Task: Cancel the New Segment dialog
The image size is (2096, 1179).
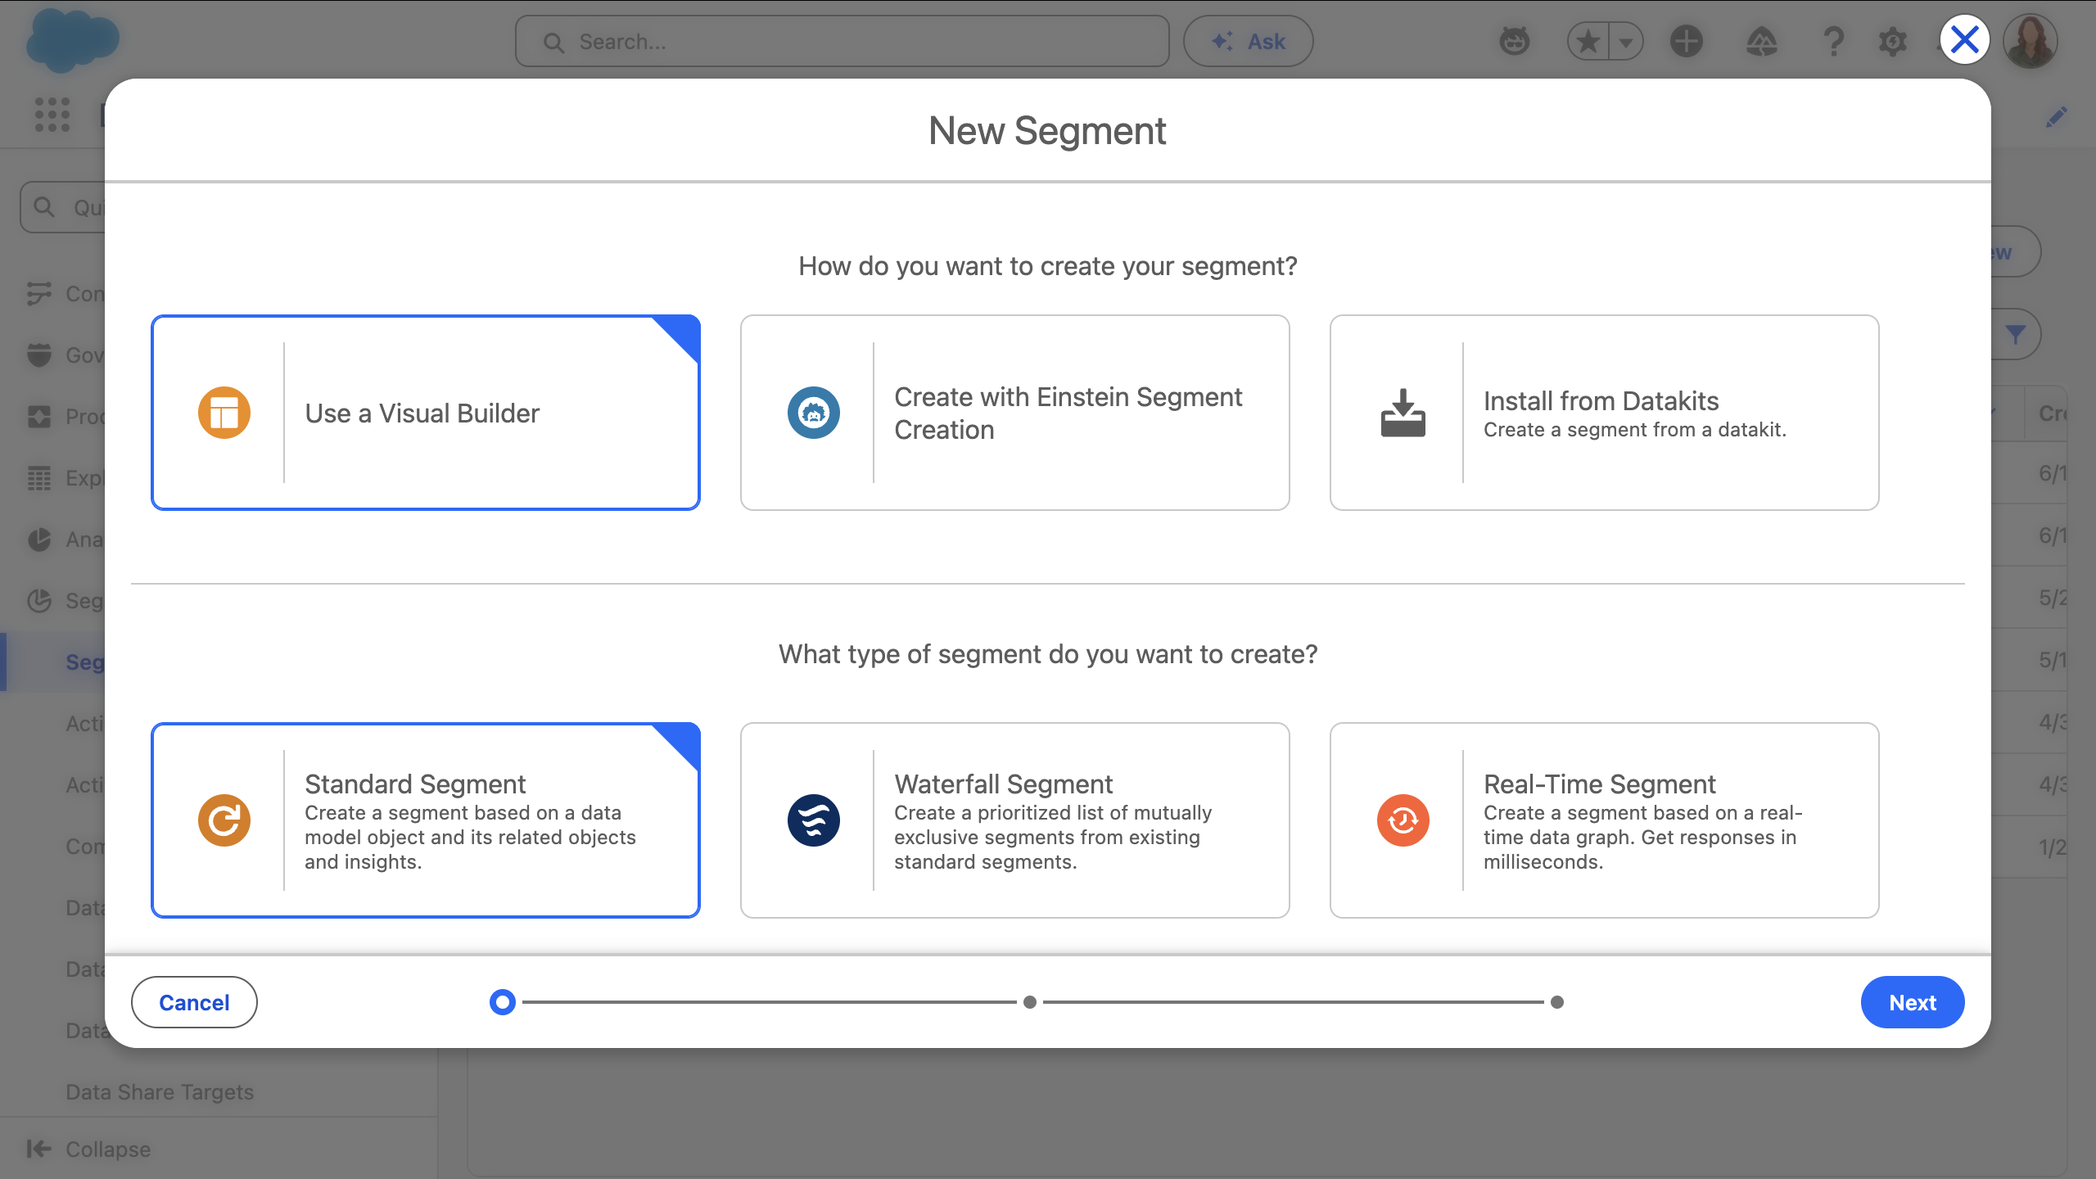Action: [194, 1002]
